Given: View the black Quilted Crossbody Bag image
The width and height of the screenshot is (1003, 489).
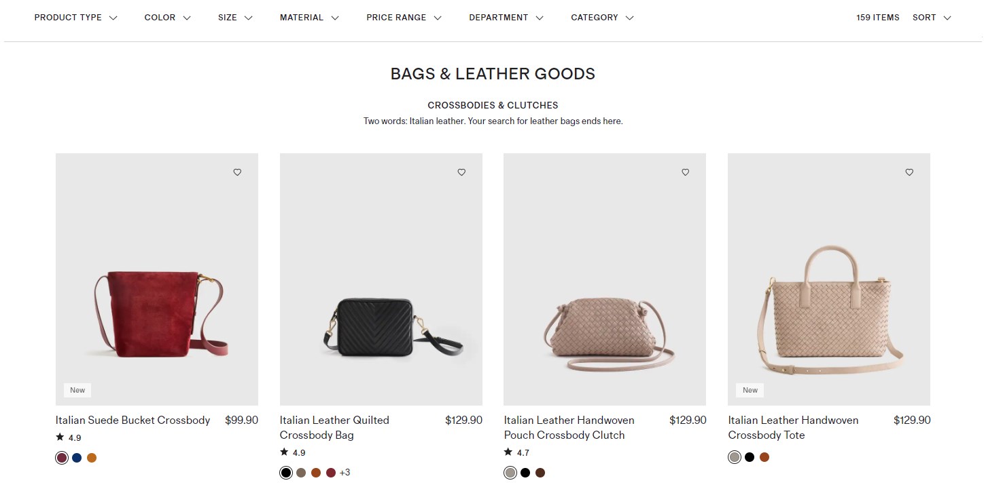Looking at the screenshot, I should click(x=381, y=279).
